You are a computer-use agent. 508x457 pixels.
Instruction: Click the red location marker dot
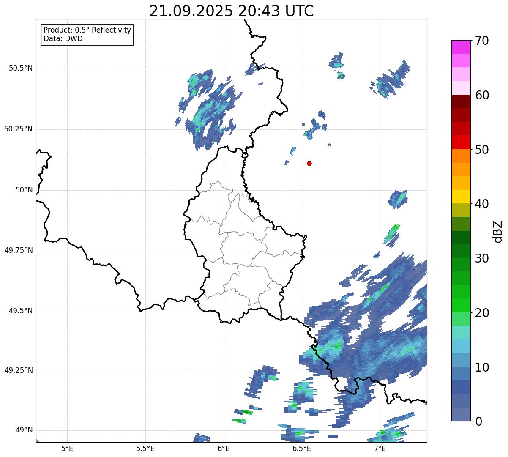[x=309, y=163]
